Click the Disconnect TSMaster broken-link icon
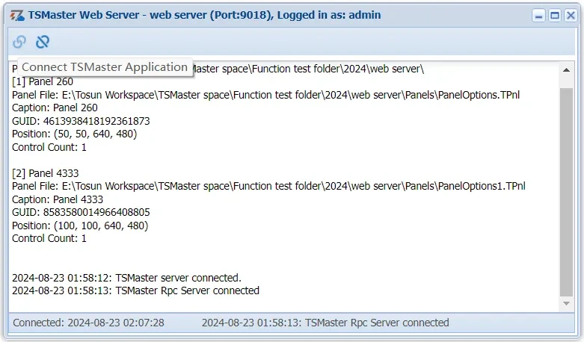This screenshot has width=584, height=342. [43, 43]
